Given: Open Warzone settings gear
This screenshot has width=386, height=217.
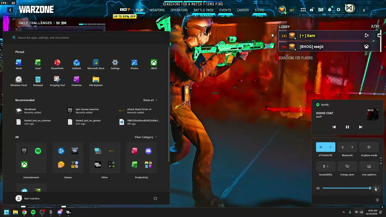Looking at the screenshot, I should click(339, 10).
